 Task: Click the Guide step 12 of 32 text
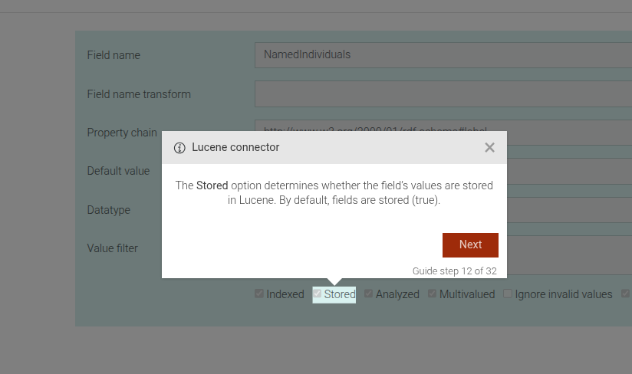454,271
